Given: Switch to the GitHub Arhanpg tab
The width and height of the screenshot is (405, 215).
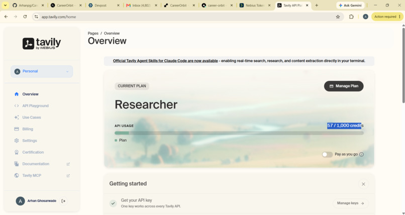Looking at the screenshot, I should (28, 6).
